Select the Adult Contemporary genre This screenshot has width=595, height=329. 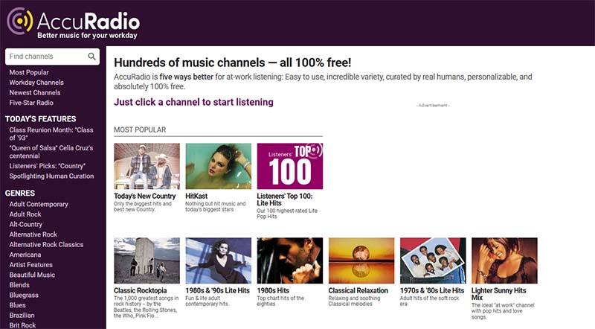tap(39, 204)
